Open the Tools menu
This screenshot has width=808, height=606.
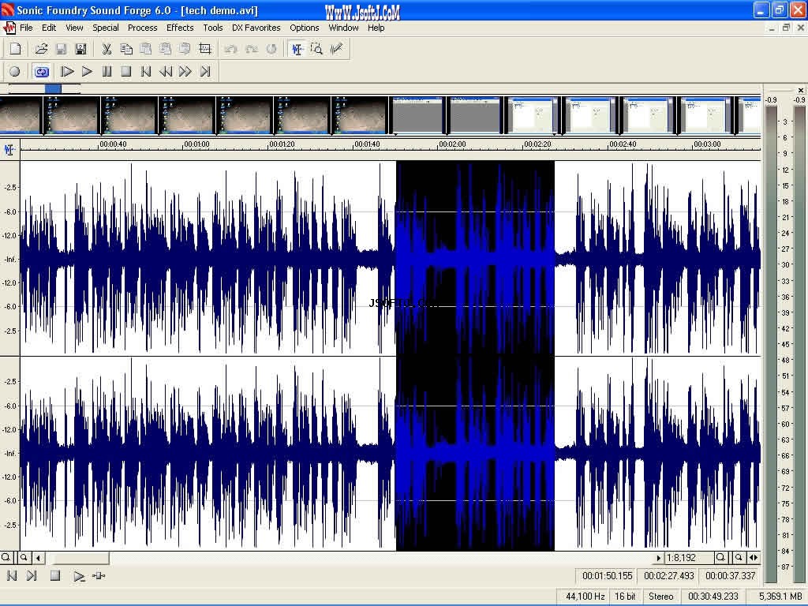pyautogui.click(x=213, y=28)
